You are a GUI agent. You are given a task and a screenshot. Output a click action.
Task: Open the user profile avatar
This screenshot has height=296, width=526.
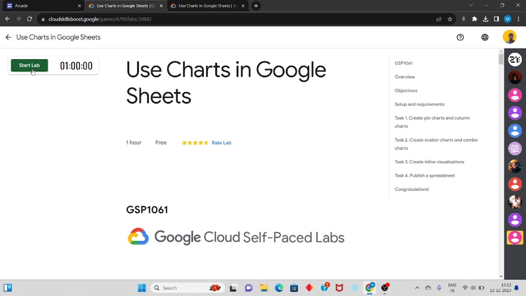pyautogui.click(x=510, y=37)
